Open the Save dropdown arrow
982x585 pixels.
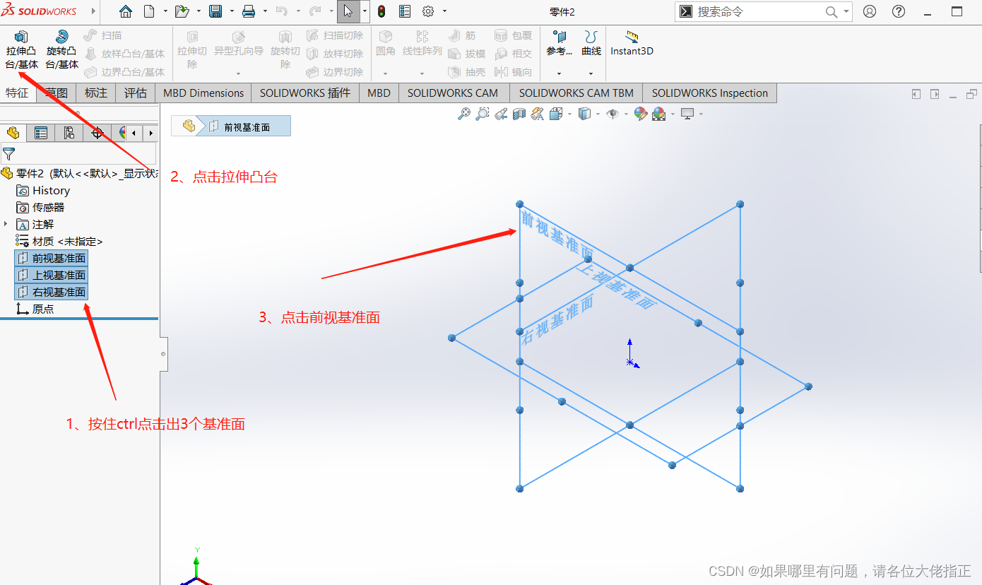pyautogui.click(x=232, y=11)
